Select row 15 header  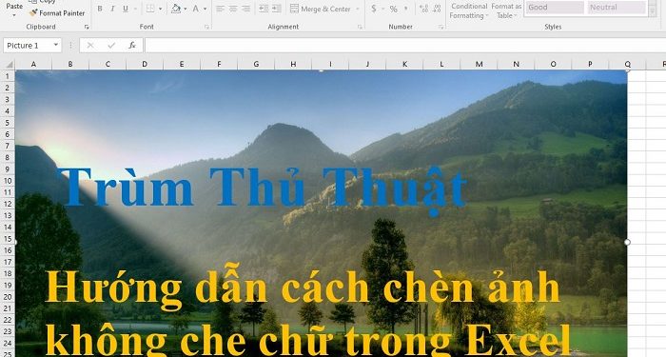click(x=8, y=238)
